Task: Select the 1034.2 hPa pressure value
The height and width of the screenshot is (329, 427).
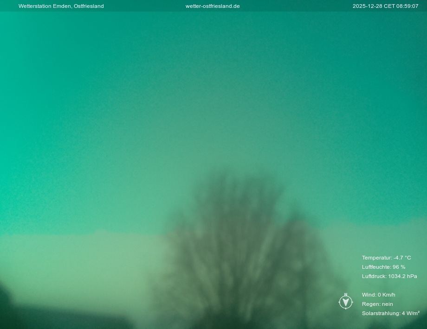Action: coord(403,276)
